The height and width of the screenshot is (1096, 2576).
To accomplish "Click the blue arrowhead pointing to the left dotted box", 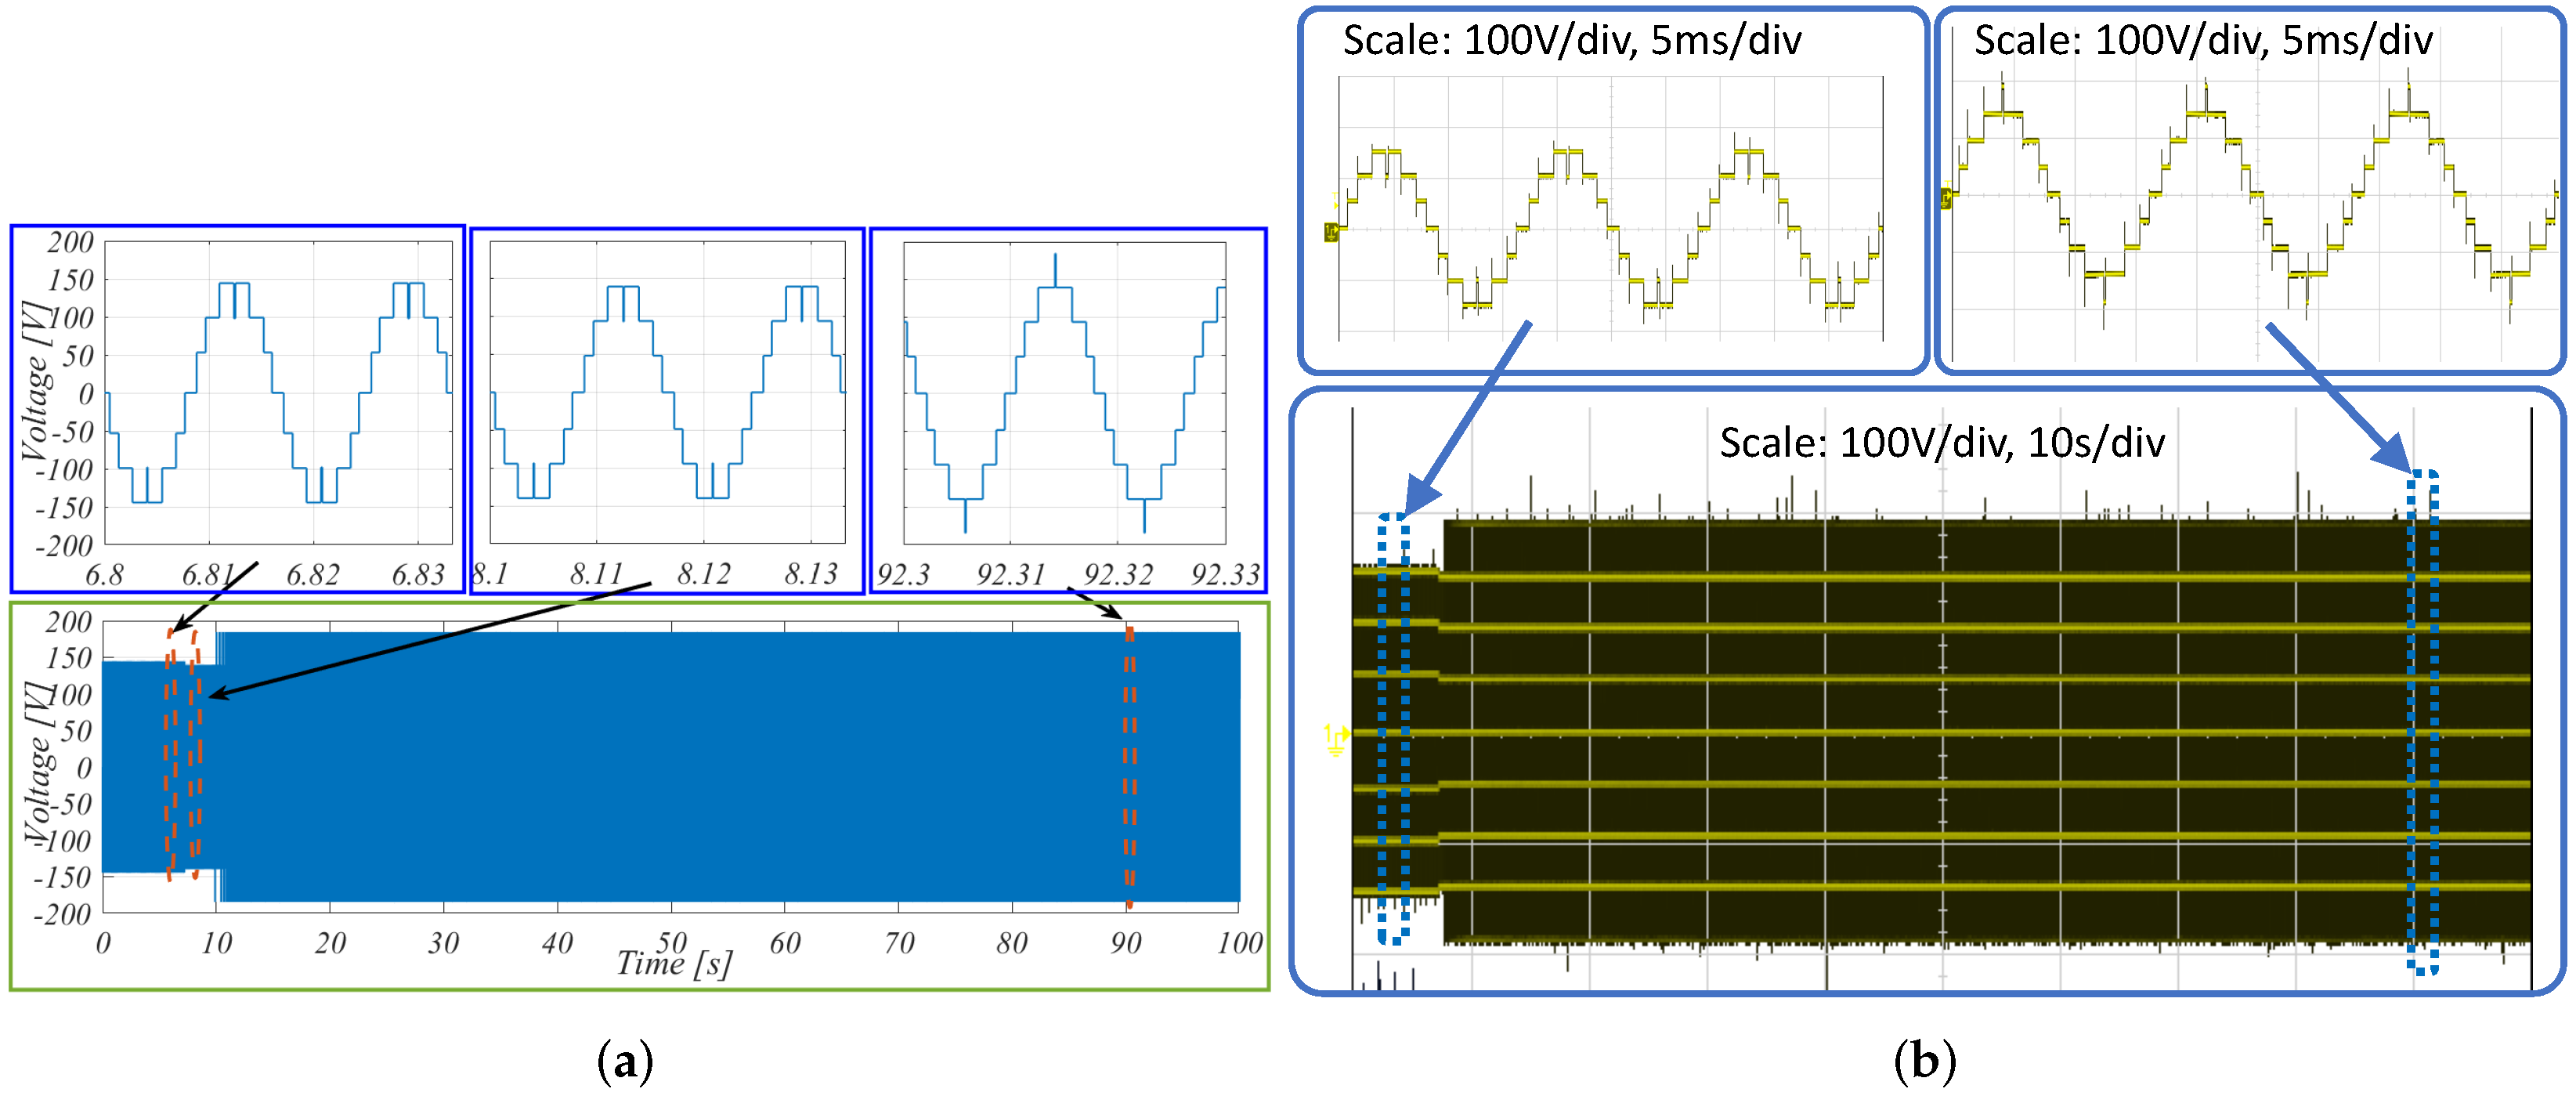I will point(1419,497).
